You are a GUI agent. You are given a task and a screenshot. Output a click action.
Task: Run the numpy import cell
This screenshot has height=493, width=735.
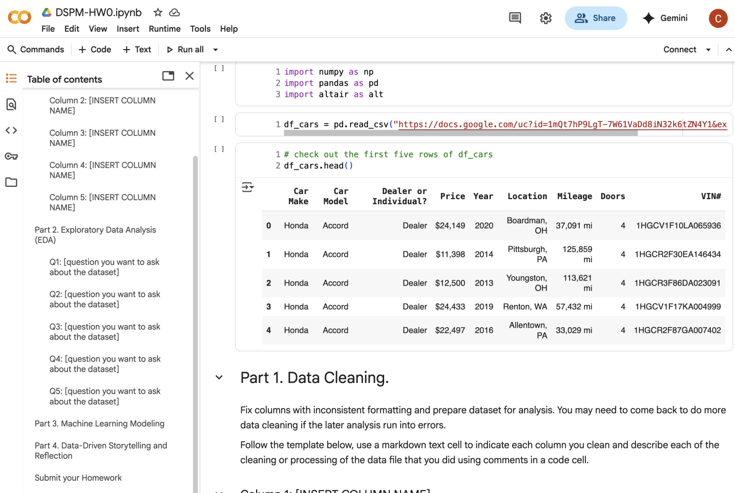tap(219, 68)
